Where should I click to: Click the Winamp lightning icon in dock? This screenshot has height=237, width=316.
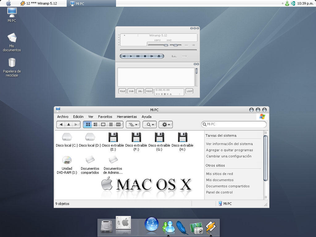pyautogui.click(x=211, y=227)
